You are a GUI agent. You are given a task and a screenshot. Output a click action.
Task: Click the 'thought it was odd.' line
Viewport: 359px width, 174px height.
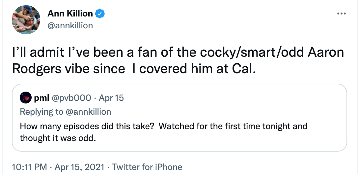(58, 138)
